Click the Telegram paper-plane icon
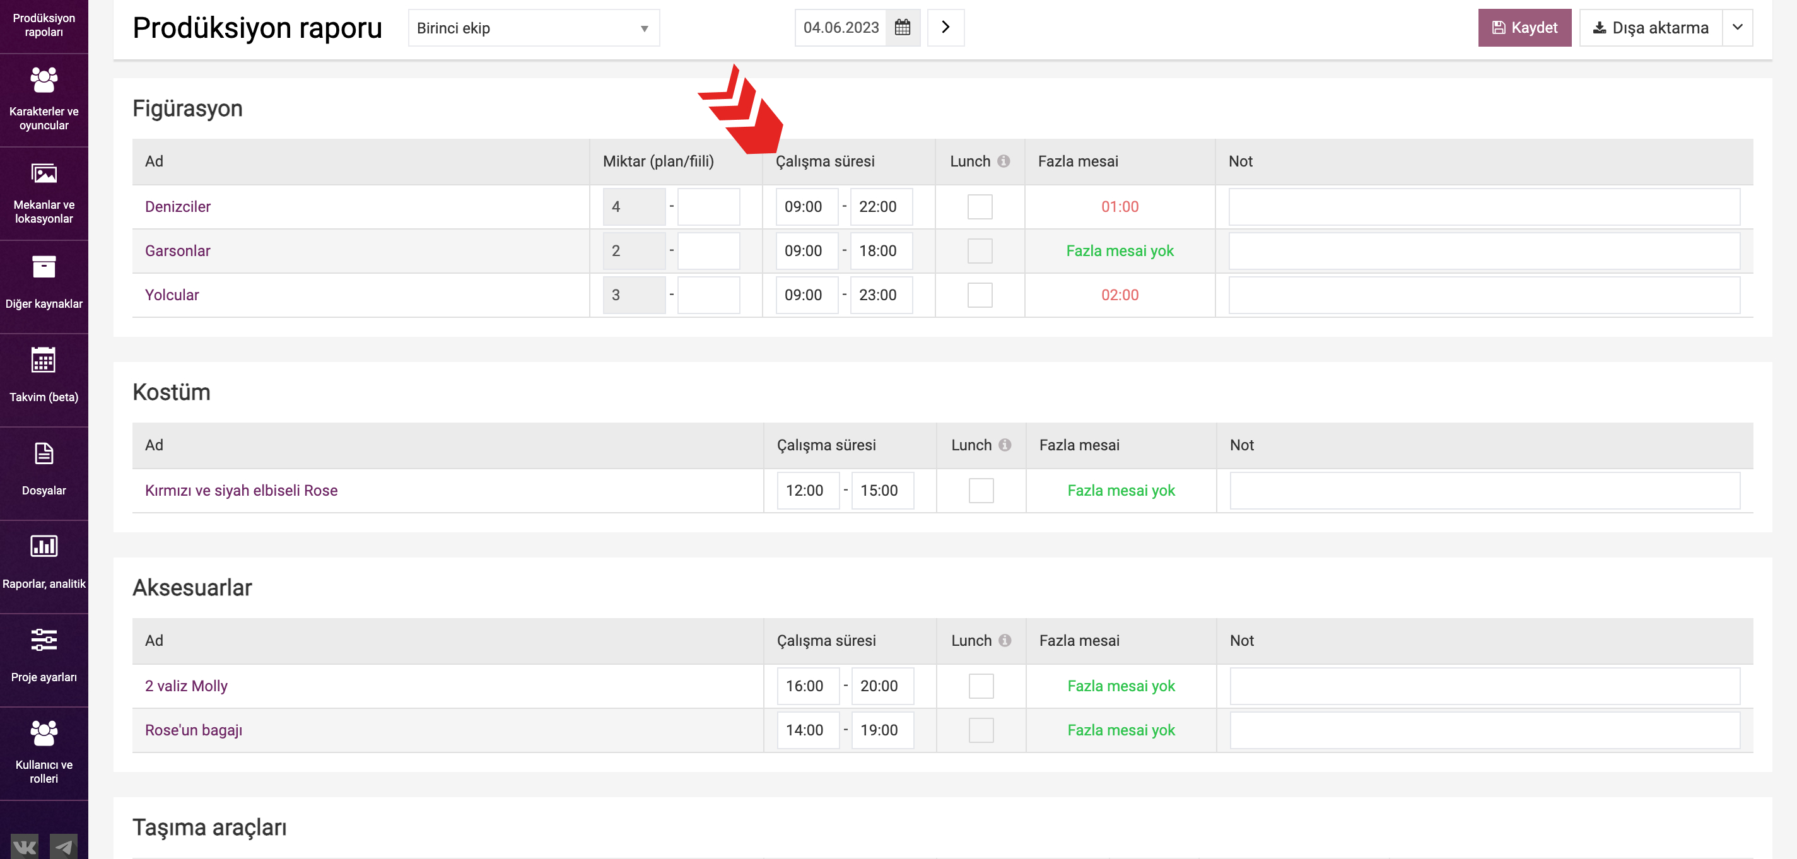Viewport: 1797px width, 859px height. pyautogui.click(x=64, y=847)
